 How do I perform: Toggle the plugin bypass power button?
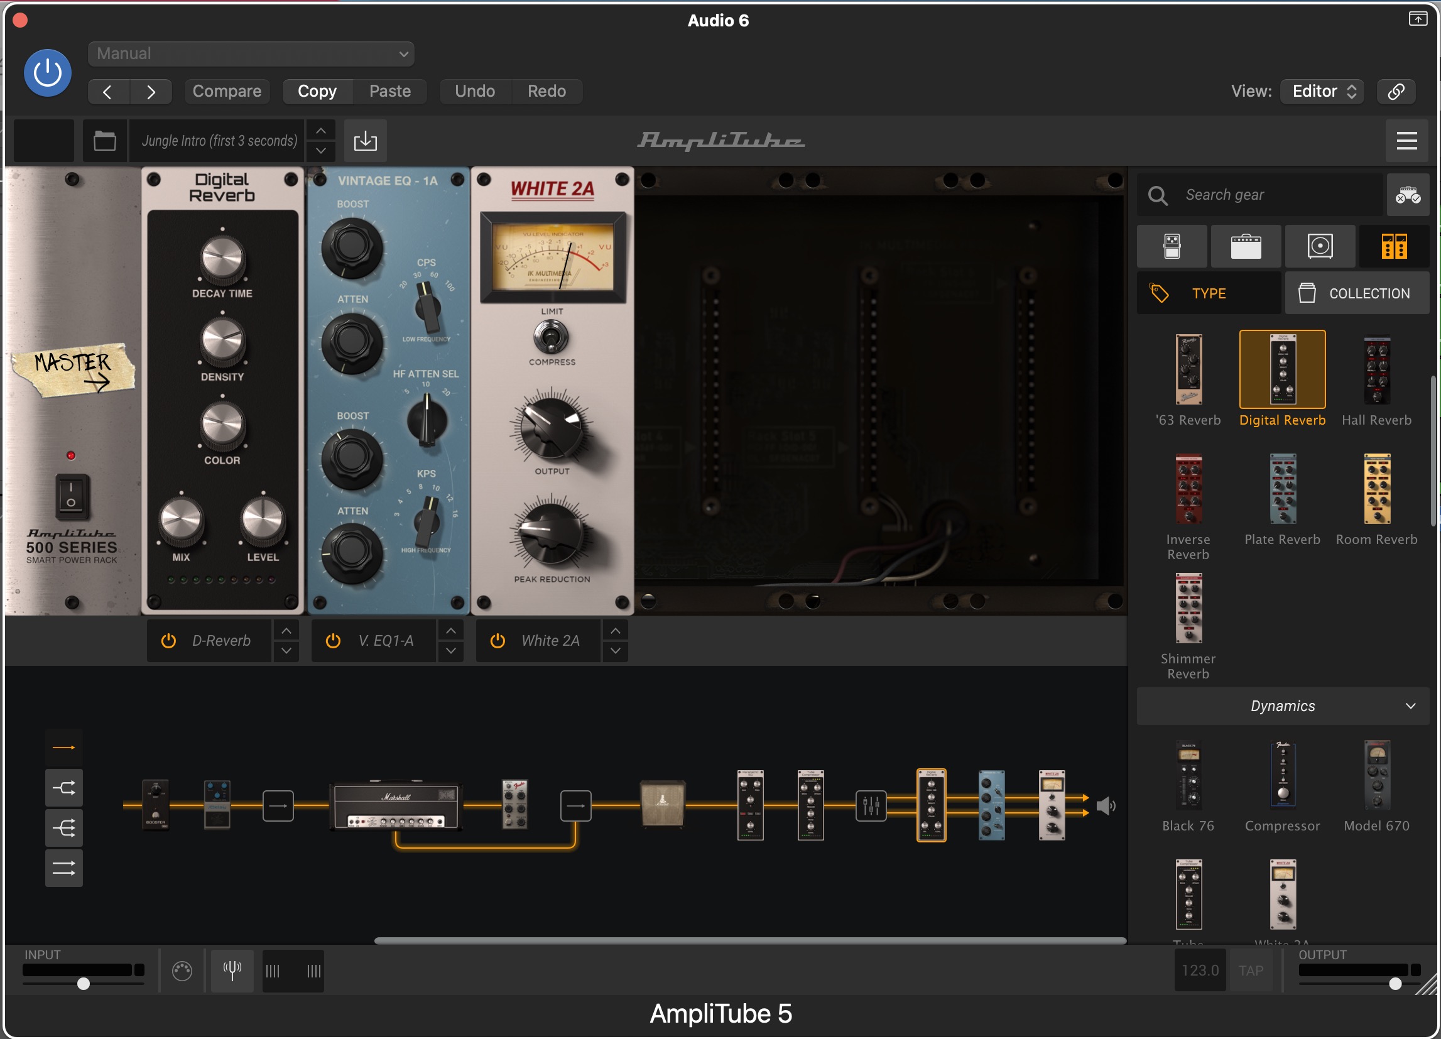48,73
